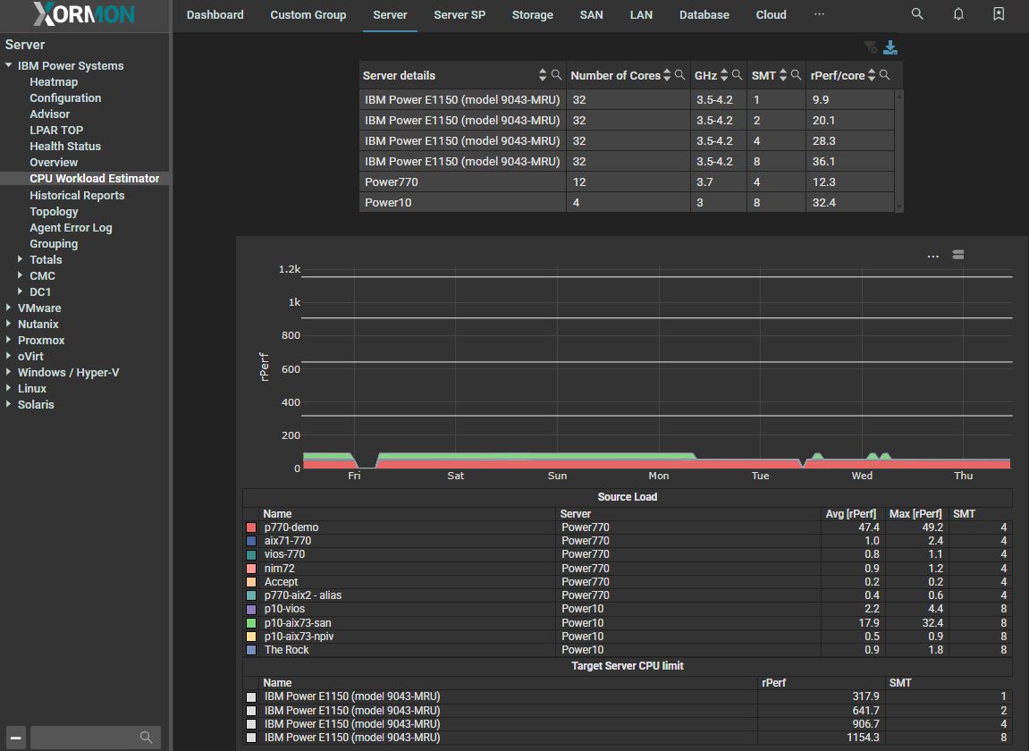The width and height of the screenshot is (1029, 751).
Task: Click the bookmark icon in top bar
Action: point(999,14)
